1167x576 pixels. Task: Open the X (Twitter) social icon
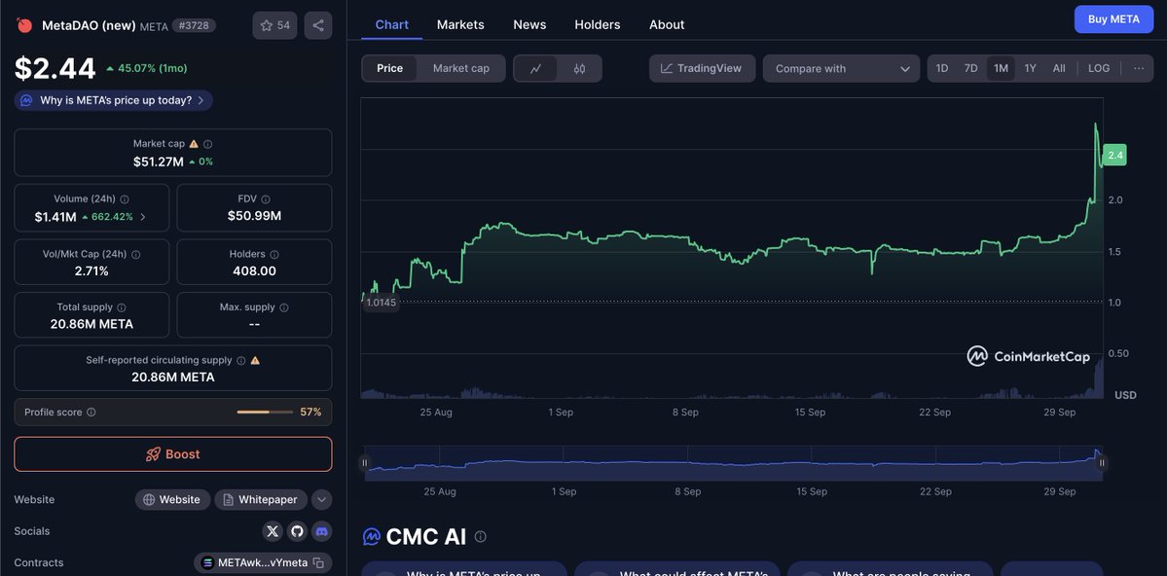point(273,531)
